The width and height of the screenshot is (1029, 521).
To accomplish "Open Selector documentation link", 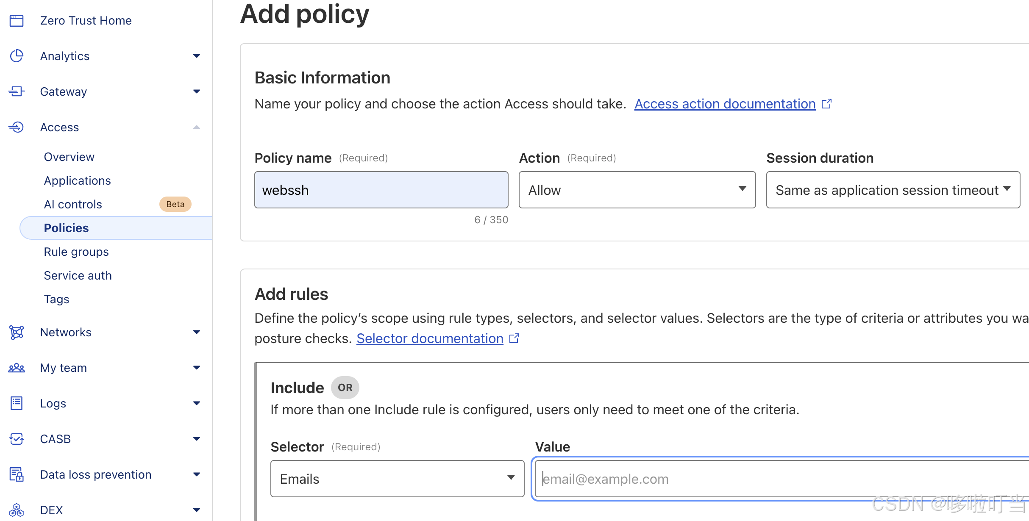I will tap(430, 338).
